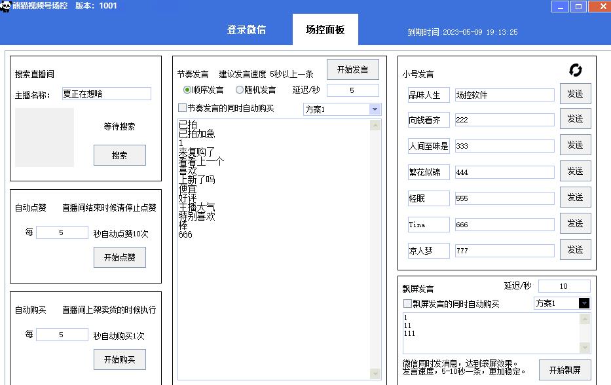Send message for account 品味人生
The height and width of the screenshot is (385, 611).
point(575,94)
